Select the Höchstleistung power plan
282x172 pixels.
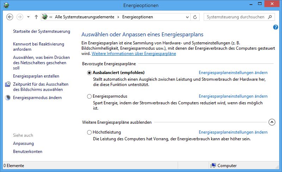[x=89, y=132]
